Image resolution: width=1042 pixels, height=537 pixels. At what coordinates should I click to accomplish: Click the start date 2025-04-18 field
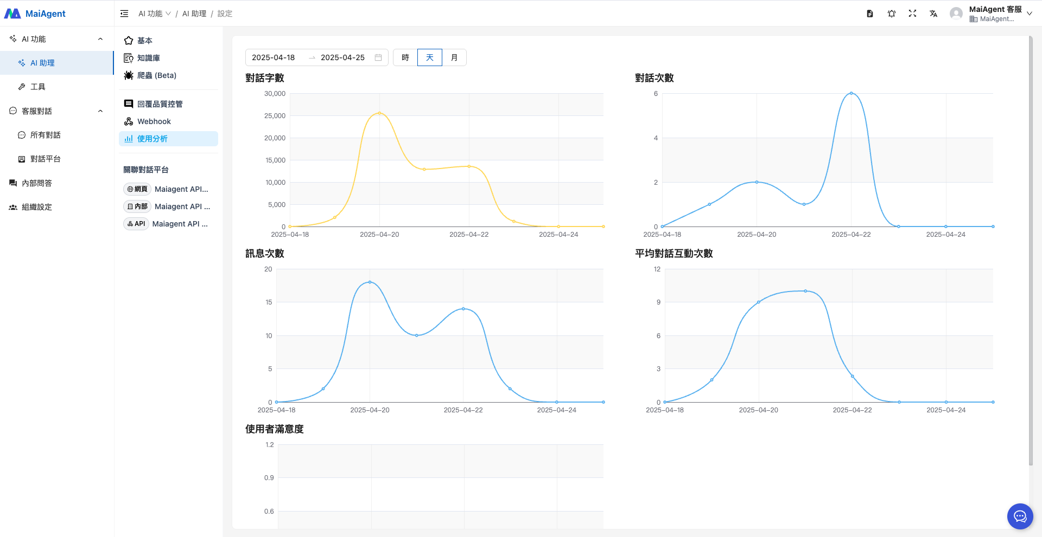click(274, 57)
